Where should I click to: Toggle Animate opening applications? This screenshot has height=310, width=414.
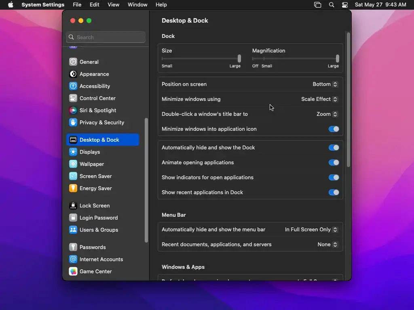334,162
